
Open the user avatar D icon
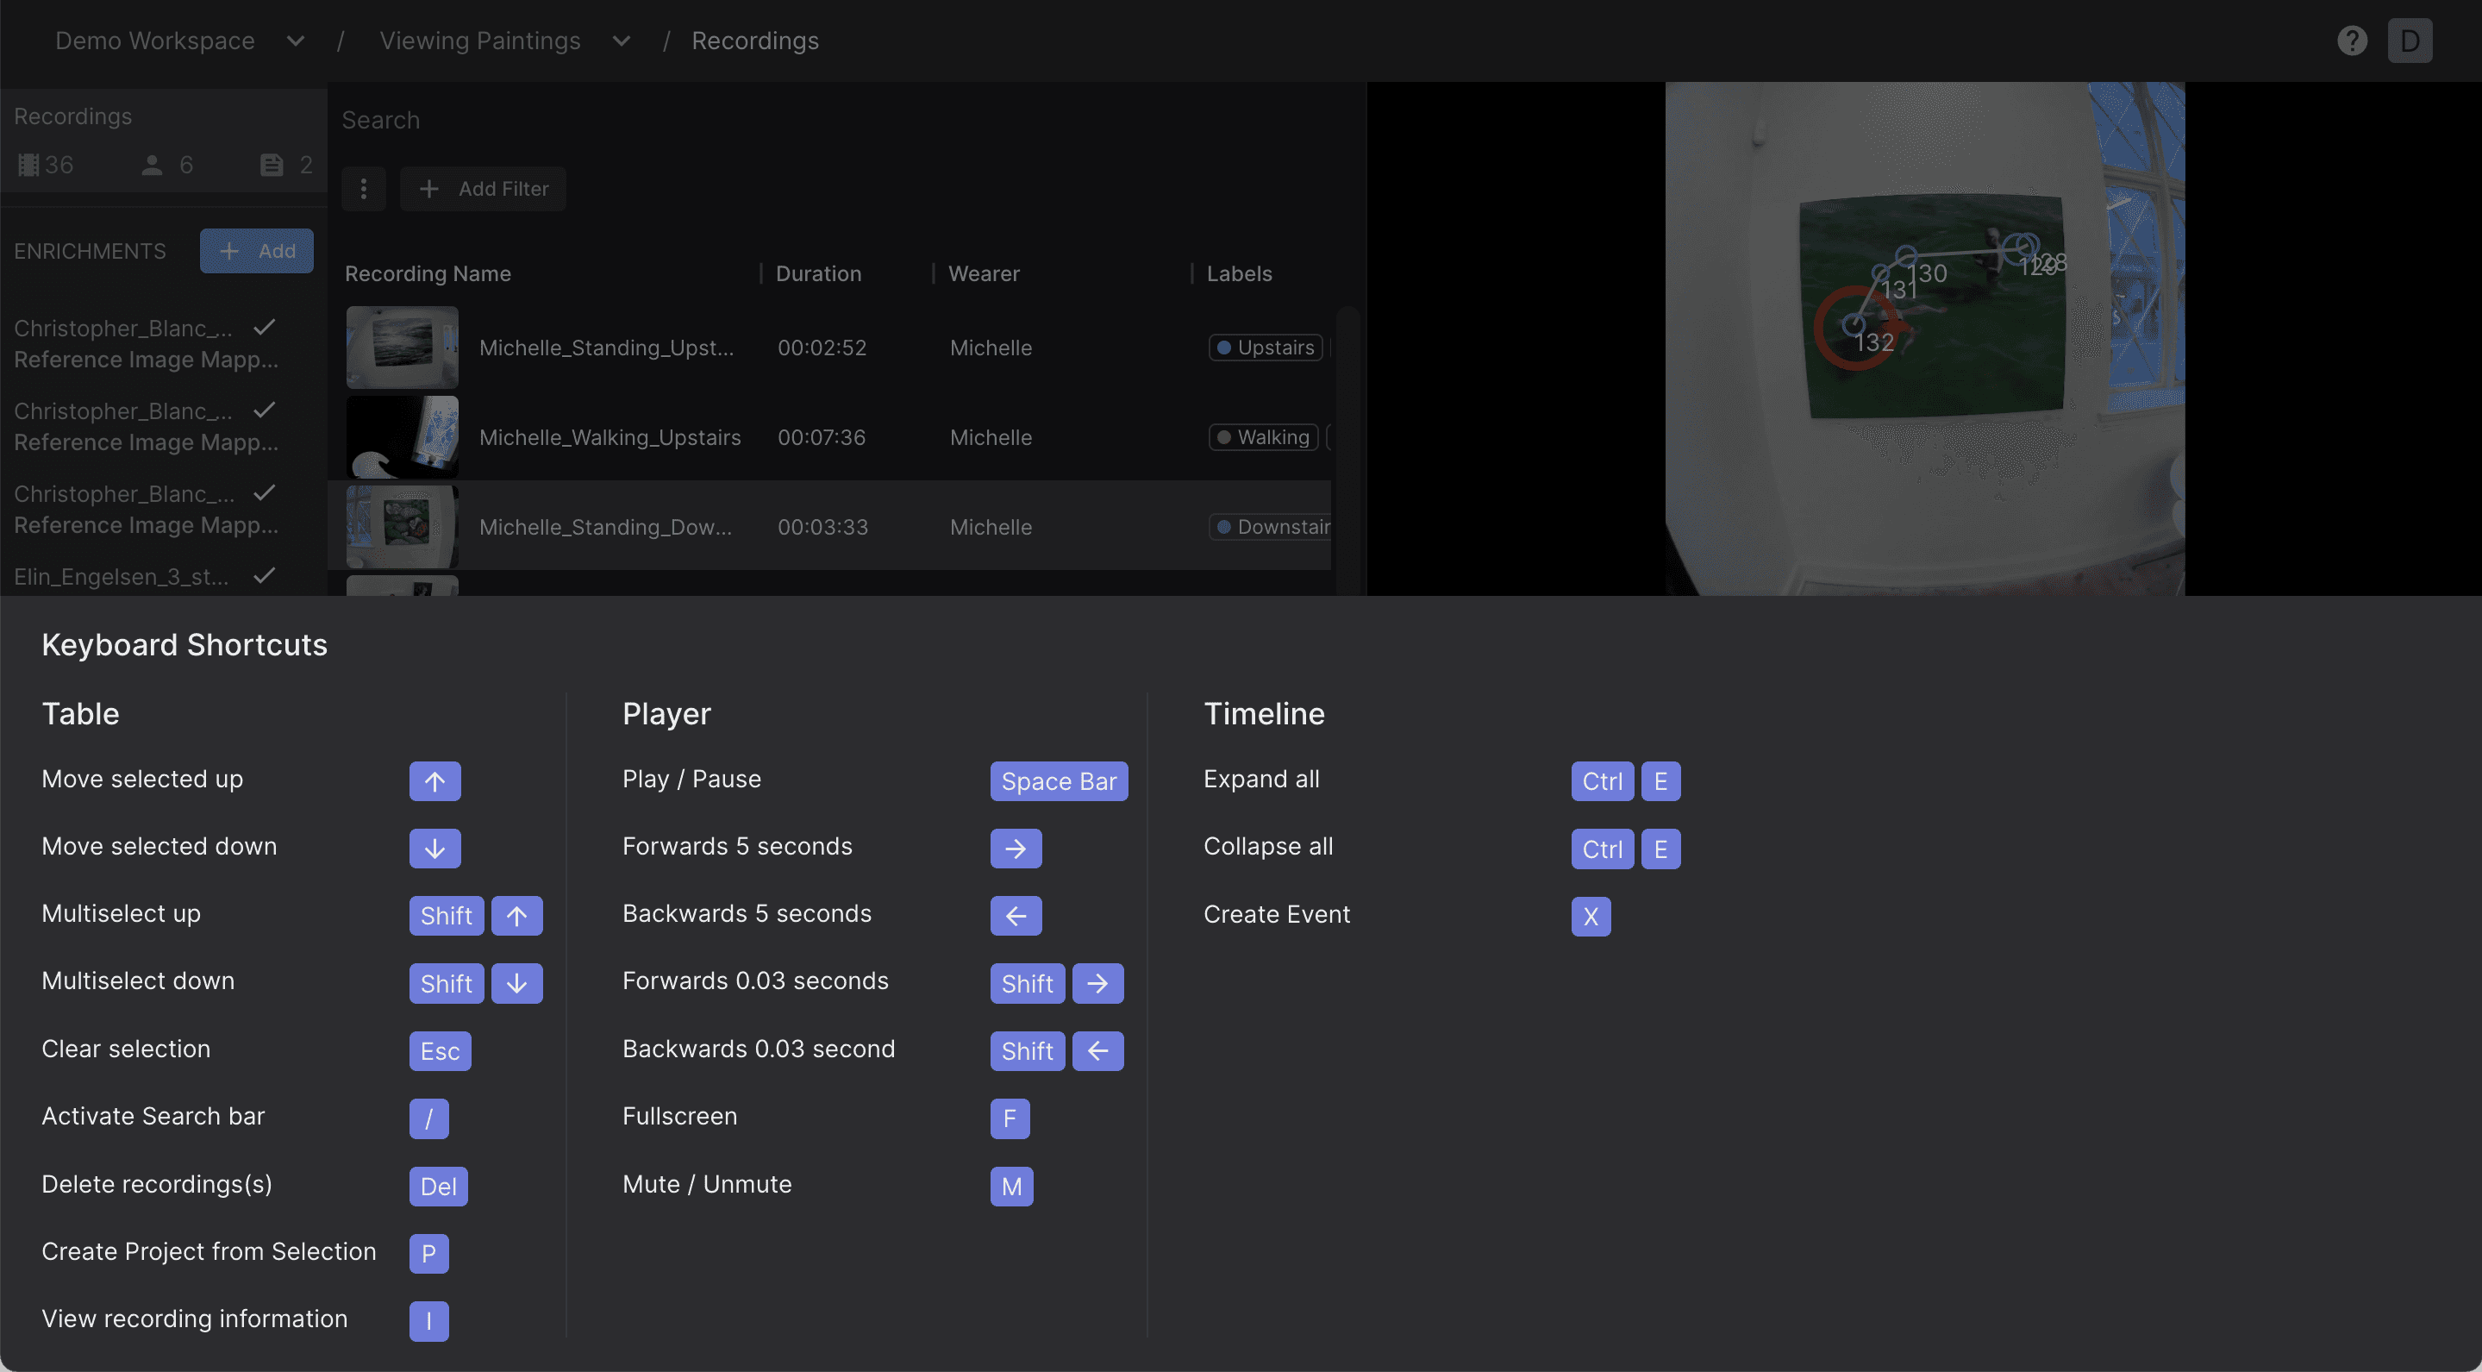2409,41
